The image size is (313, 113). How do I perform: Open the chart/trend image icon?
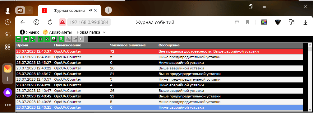54,39
